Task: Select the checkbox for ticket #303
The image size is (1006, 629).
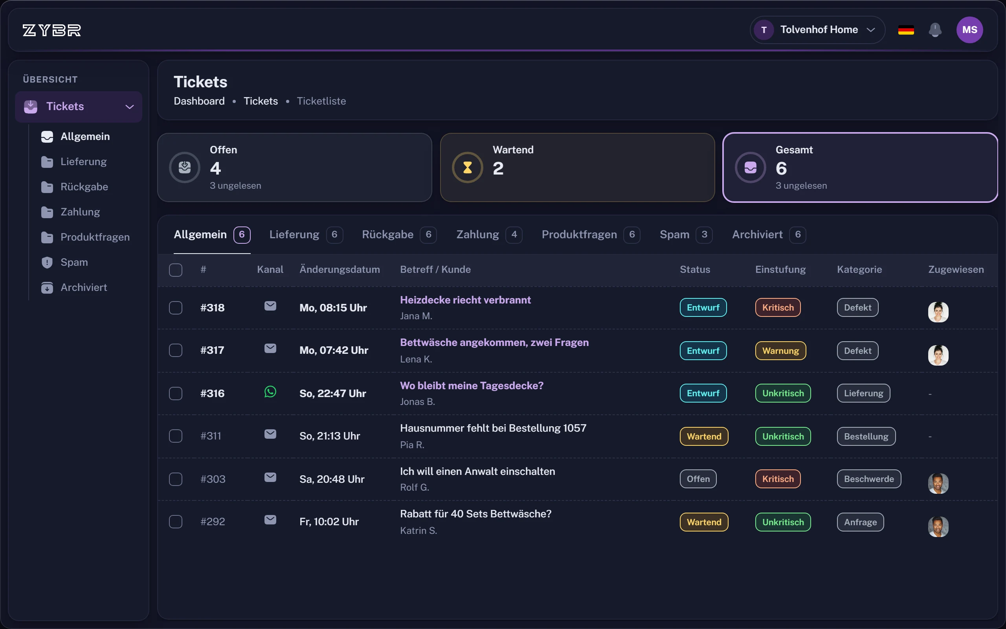Action: point(175,479)
